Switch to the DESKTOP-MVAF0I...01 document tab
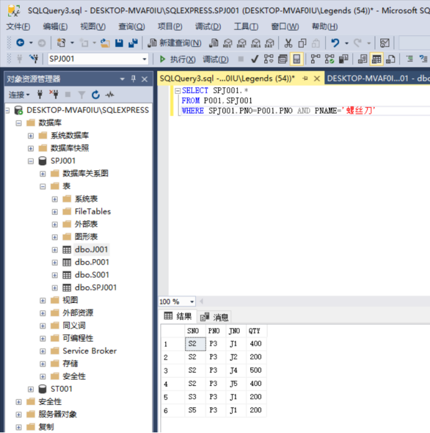This screenshot has height=433, width=430. coord(378,78)
